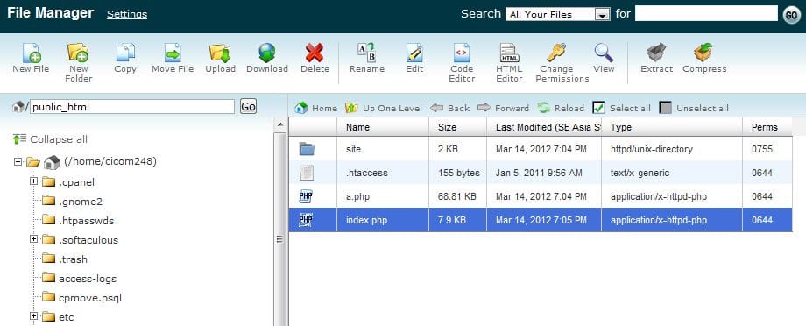Viewport: 806px width, 326px height.
Task: Click the Download globe icon
Action: point(267,53)
